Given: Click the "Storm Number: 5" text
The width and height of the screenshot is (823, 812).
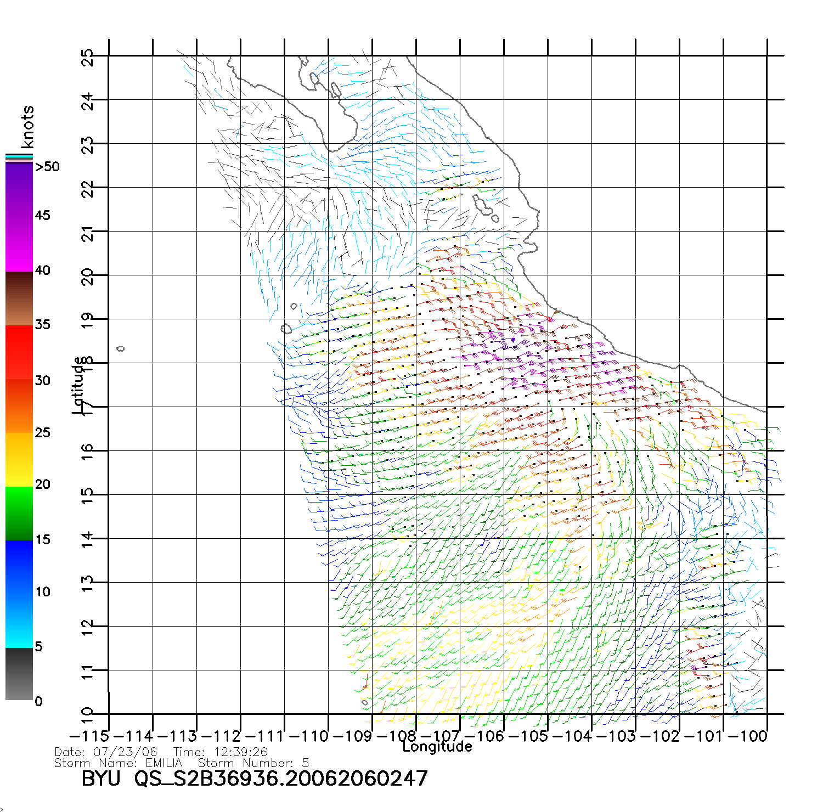Looking at the screenshot, I should pyautogui.click(x=253, y=763).
